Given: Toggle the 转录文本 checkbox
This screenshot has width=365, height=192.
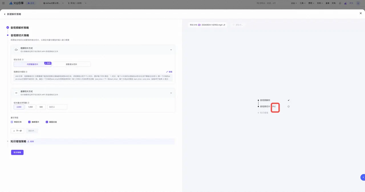Looking at the screenshot, I should 12,122.
